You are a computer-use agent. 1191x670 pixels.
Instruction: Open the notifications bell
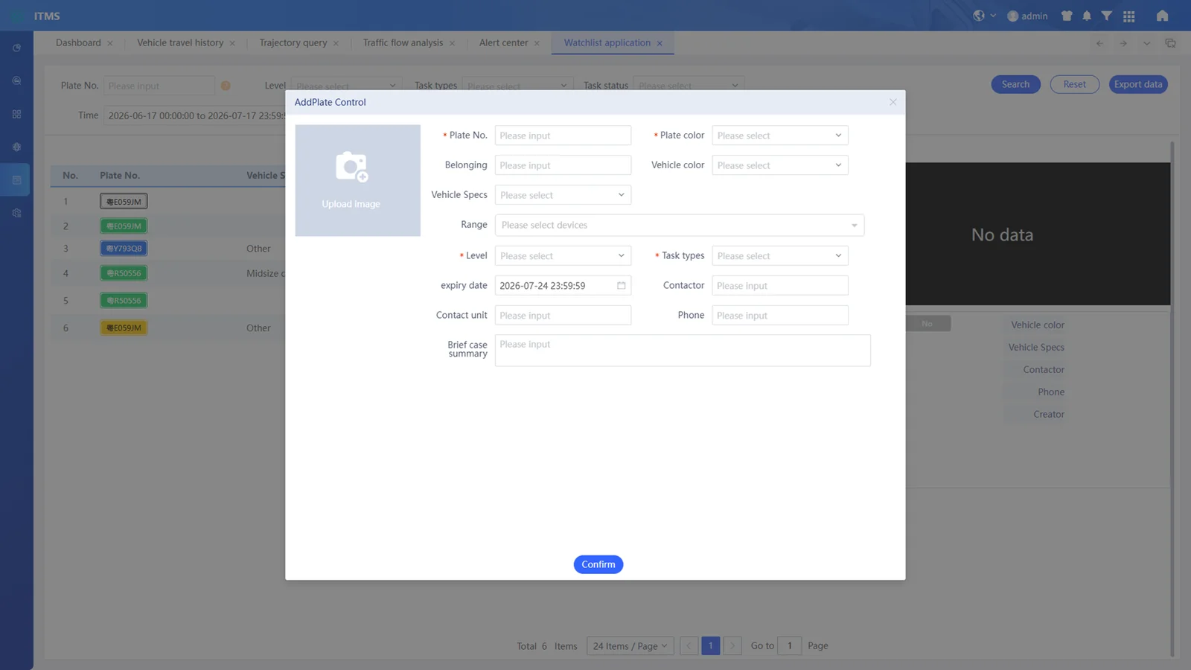click(1087, 16)
